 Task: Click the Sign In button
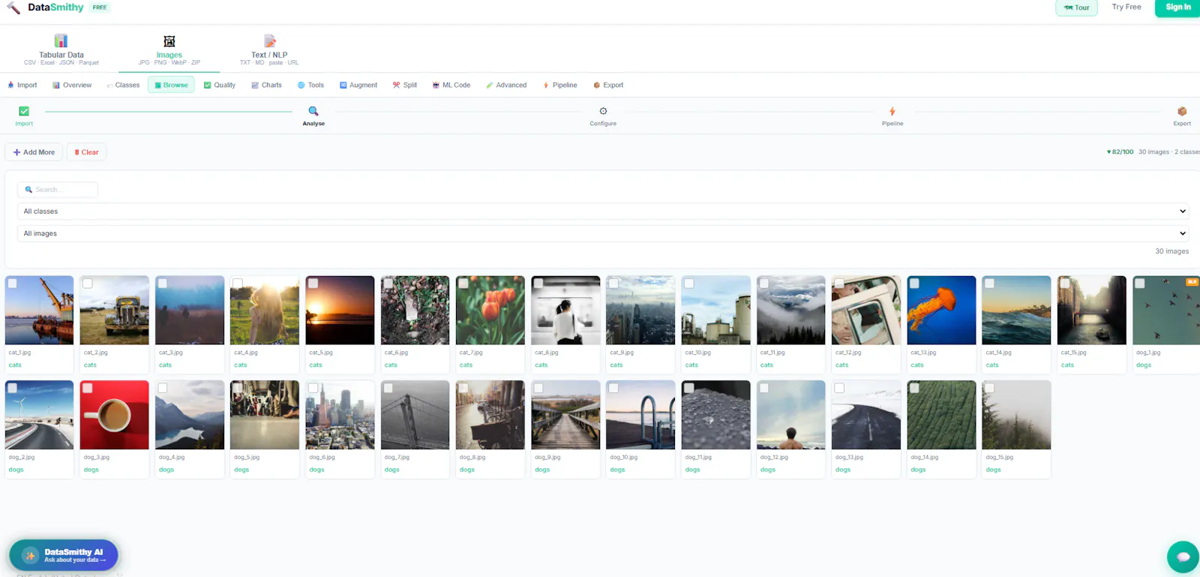coord(1177,8)
